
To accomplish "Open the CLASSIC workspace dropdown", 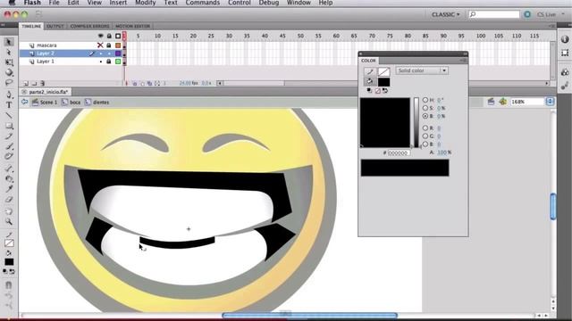I will pyautogui.click(x=445, y=14).
